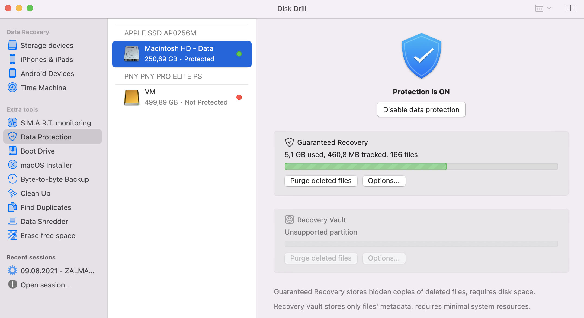
Task: Open Byte-to-byte Backup tool
Action: (53, 179)
